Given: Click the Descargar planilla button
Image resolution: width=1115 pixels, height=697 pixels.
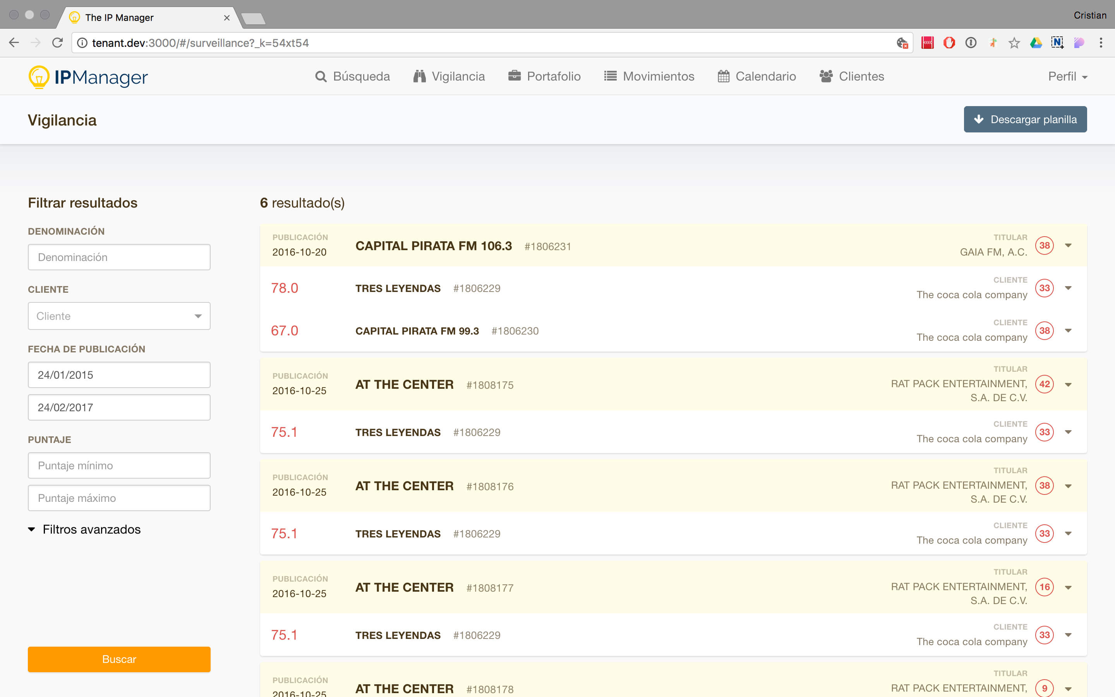Looking at the screenshot, I should pyautogui.click(x=1025, y=119).
